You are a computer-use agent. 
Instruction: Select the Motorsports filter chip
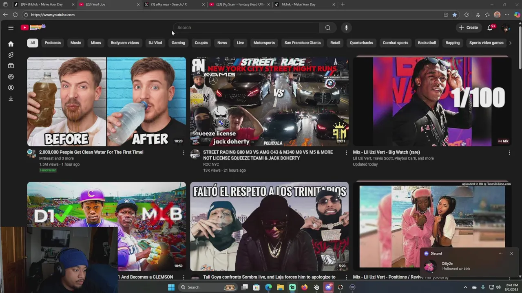pyautogui.click(x=264, y=43)
